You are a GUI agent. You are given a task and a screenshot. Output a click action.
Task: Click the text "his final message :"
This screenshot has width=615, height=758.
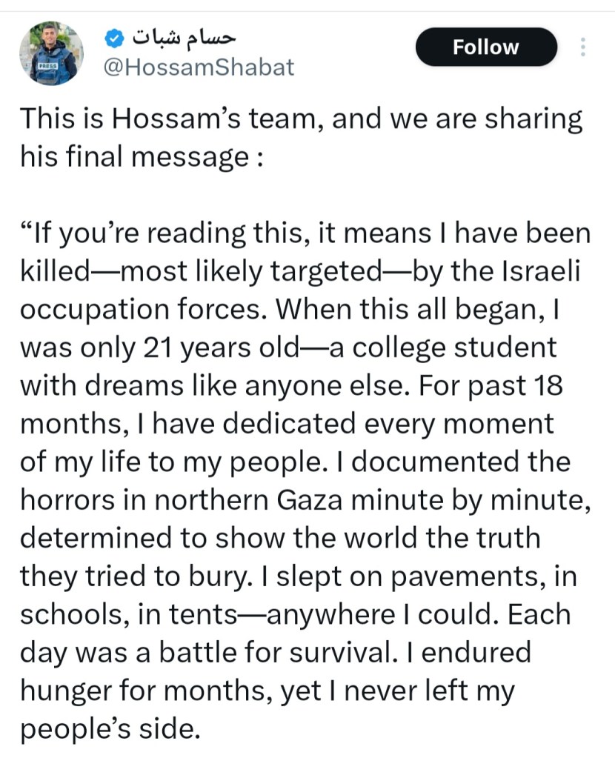point(141,156)
